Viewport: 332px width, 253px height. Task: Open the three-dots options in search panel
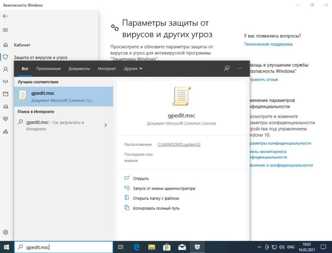click(x=239, y=69)
